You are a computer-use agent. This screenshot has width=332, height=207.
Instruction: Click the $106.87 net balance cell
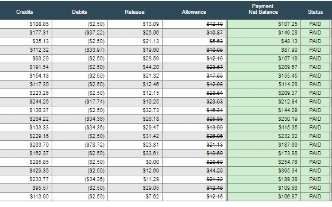pos(264,197)
